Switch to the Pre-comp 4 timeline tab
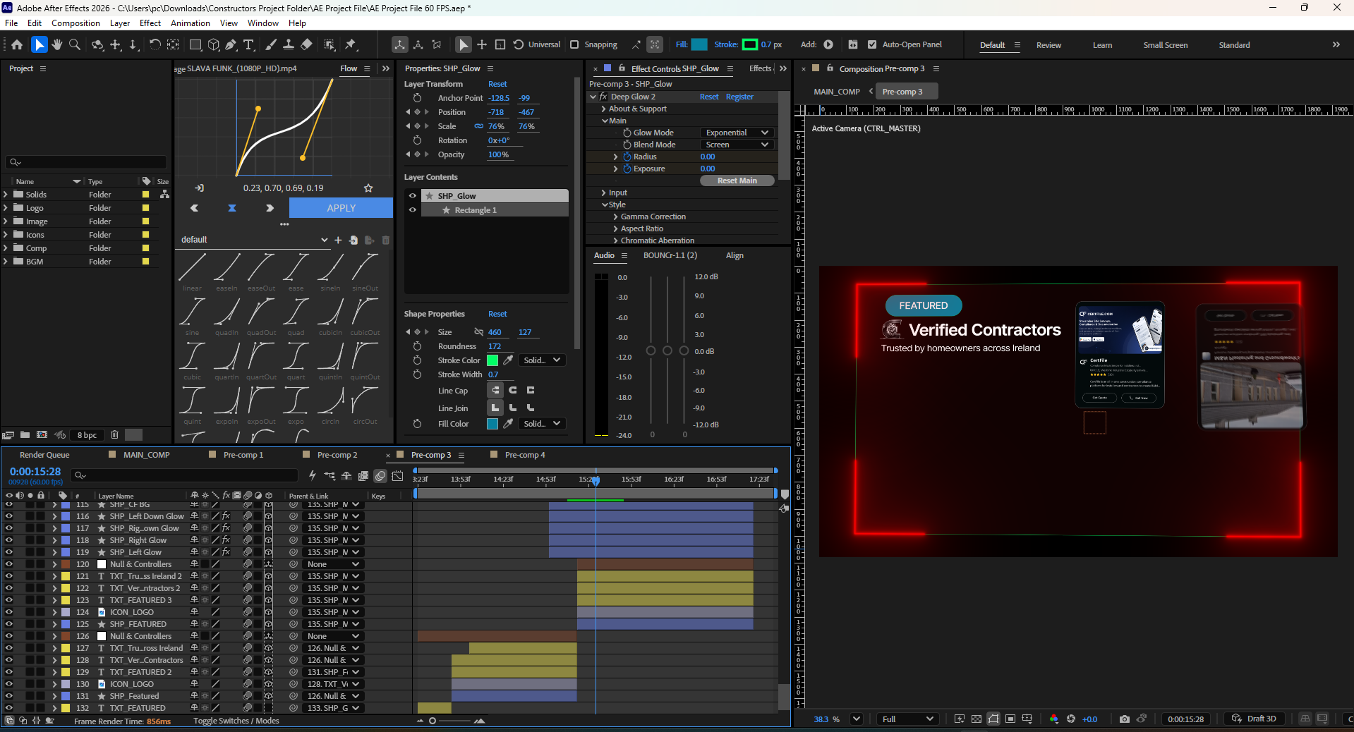The height and width of the screenshot is (732, 1354). [x=525, y=455]
